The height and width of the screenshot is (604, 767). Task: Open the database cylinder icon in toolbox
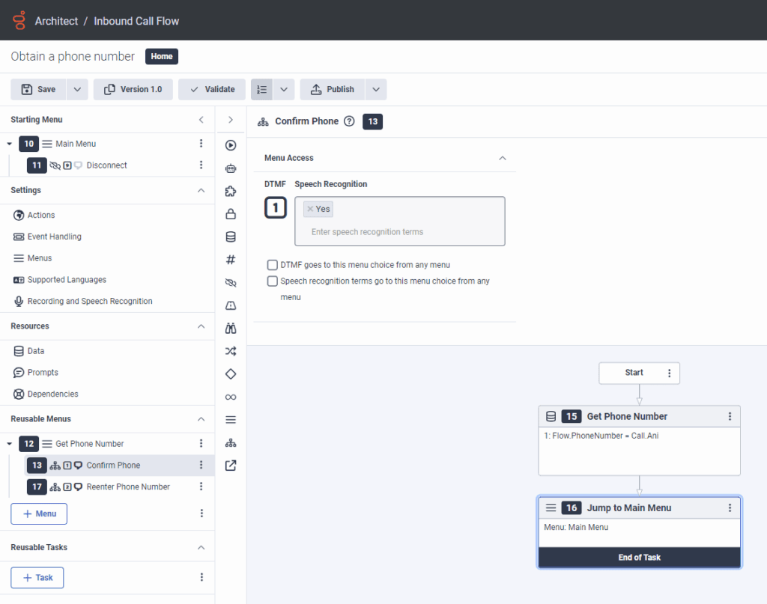coord(231,237)
